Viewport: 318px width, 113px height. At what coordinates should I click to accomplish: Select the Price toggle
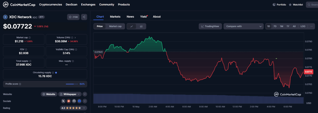click(x=100, y=26)
